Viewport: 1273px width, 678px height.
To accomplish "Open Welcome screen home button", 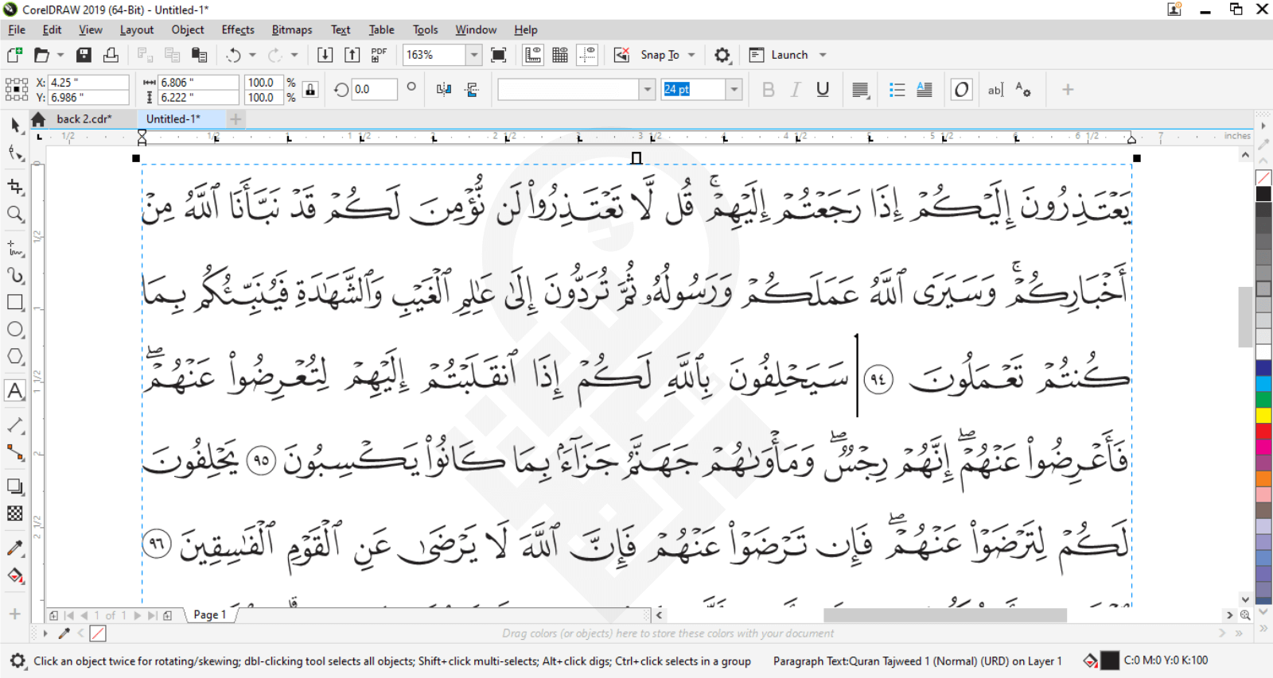I will (38, 119).
